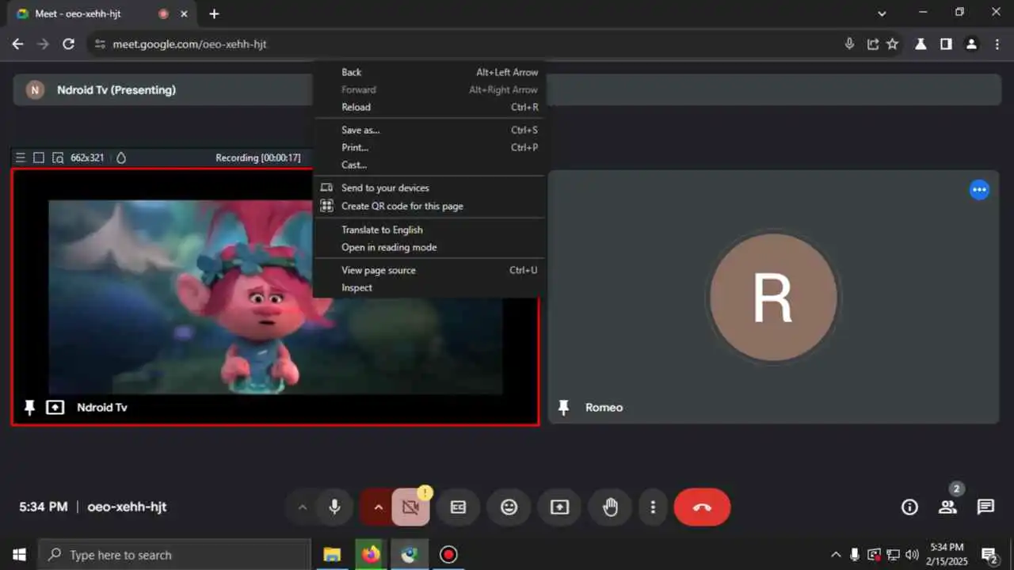Open the chat with everyone icon
This screenshot has height=570, width=1014.
[x=985, y=507]
